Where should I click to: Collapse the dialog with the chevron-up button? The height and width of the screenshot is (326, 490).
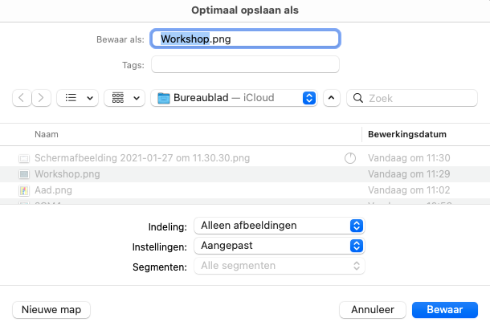(332, 98)
